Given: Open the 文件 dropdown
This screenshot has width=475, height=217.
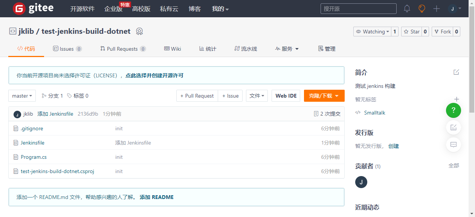Looking at the screenshot, I should click(257, 96).
